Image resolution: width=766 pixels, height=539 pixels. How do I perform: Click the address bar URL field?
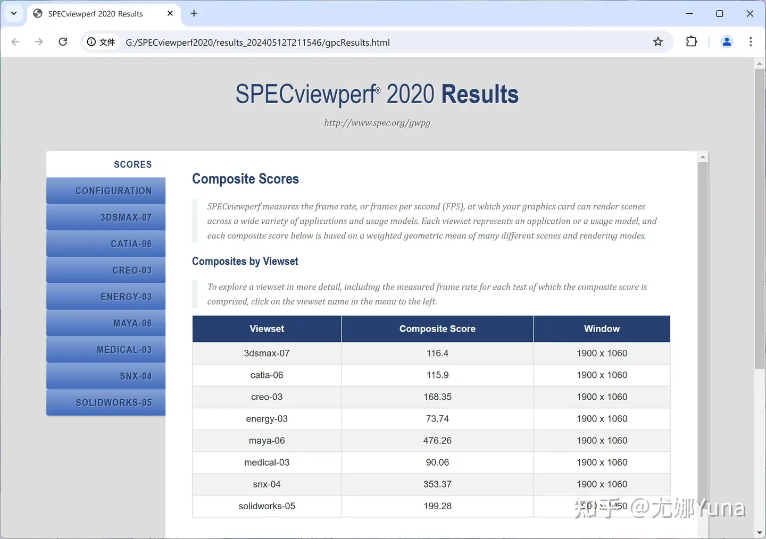point(372,43)
